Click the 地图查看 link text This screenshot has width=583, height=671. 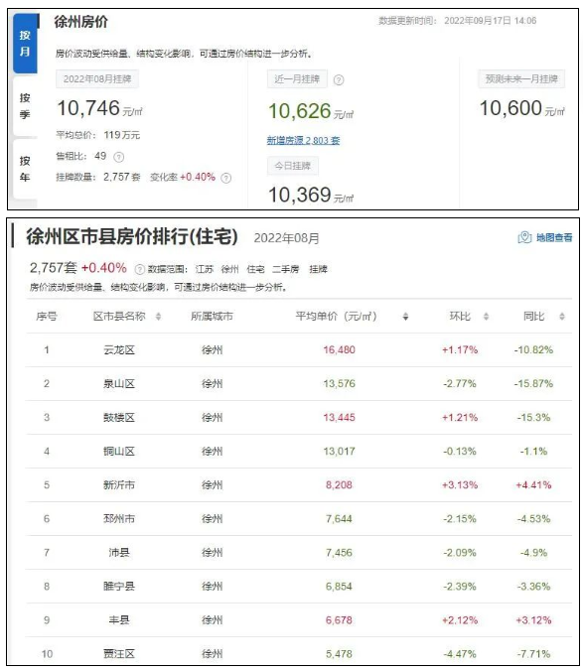coord(554,237)
